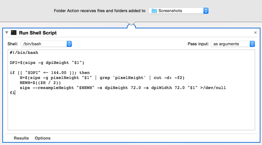Open the Shell /bin/bash dropdown
This screenshot has height=145, width=262.
(x=46, y=44)
